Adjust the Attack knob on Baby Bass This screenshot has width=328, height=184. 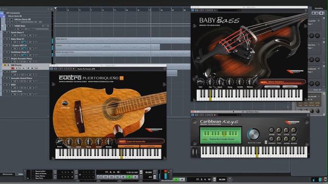pos(220,82)
